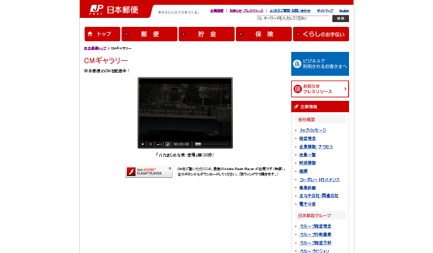The image size is (433, 253).
Task: Open the 事業計画 sidebar link
Action: click(x=307, y=188)
